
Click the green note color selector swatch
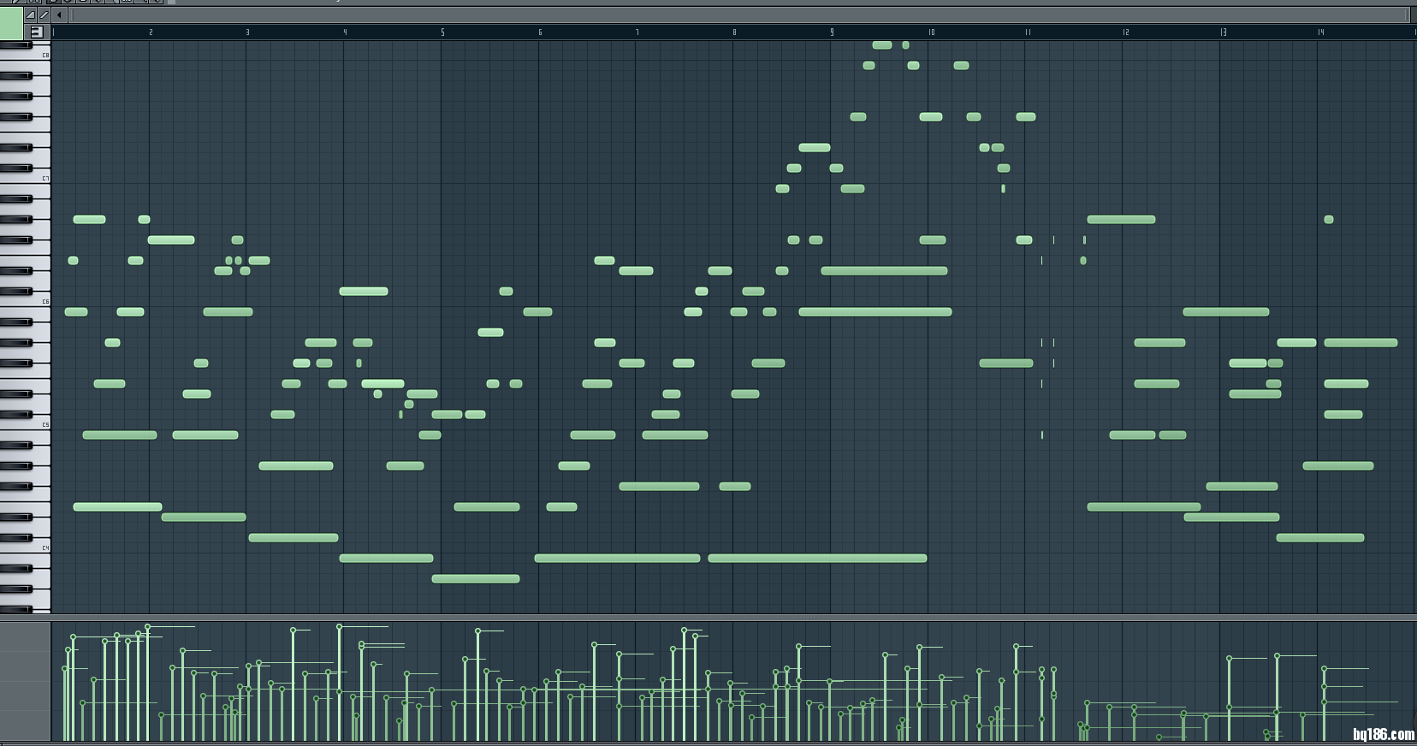11,23
